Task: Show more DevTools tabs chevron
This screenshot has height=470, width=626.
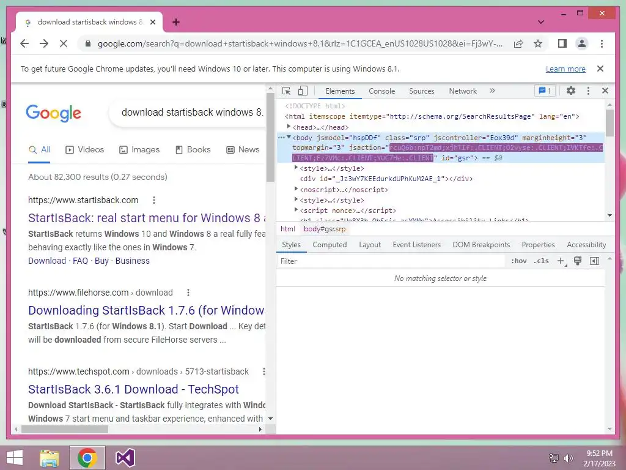Action: click(492, 91)
